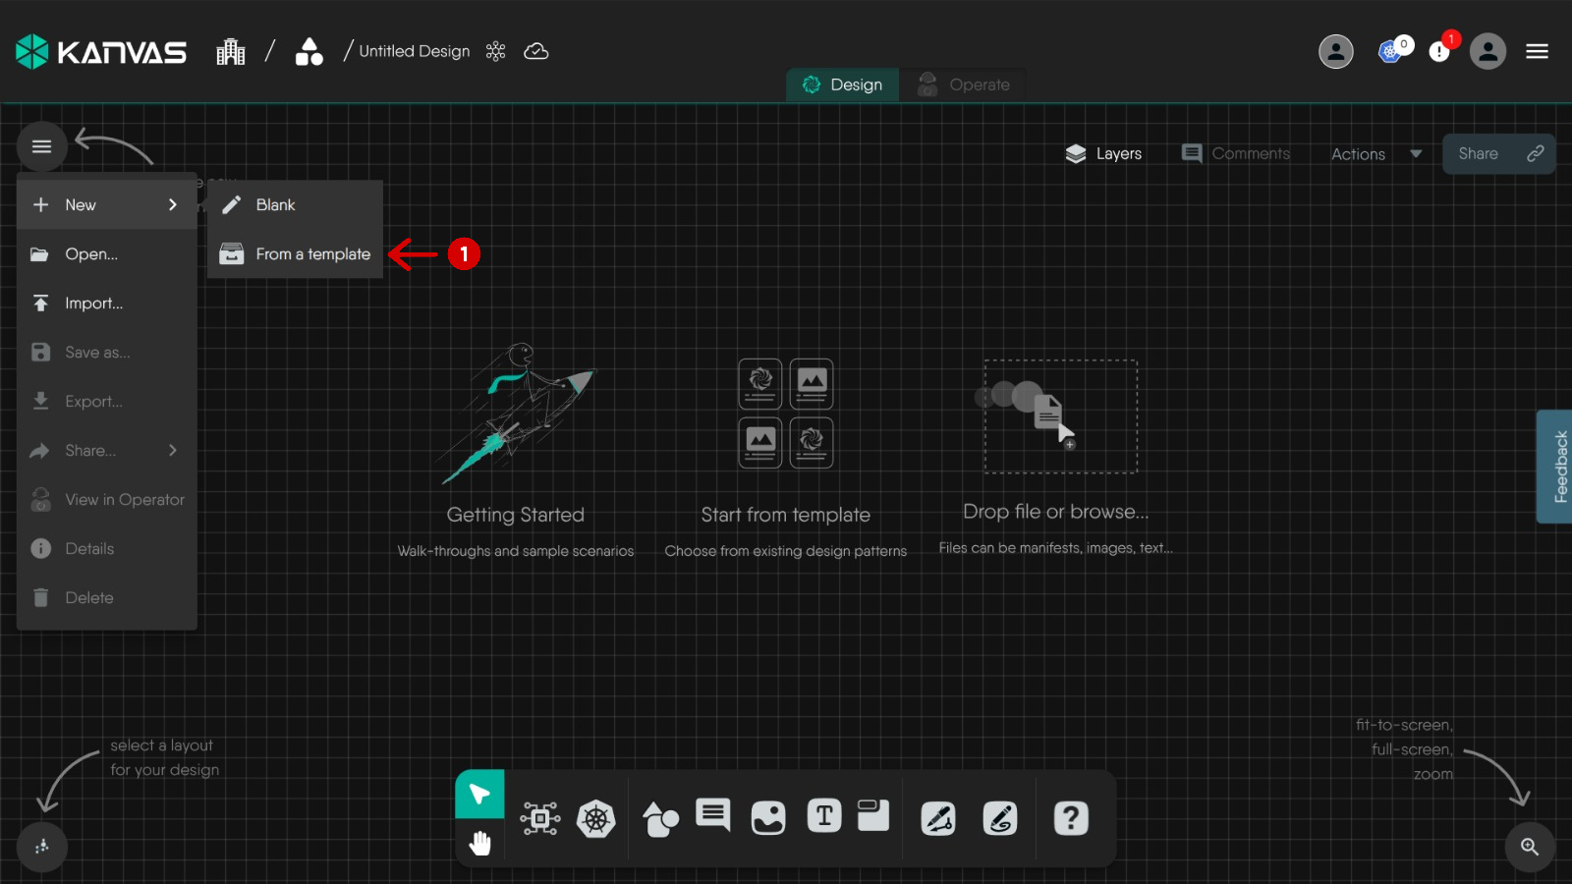This screenshot has height=884, width=1572.
Task: Select the pencil freehand tool
Action: pyautogui.click(x=1000, y=818)
